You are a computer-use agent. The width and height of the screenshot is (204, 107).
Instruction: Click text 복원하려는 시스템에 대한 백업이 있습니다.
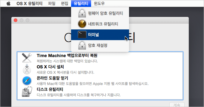(x=67, y=61)
